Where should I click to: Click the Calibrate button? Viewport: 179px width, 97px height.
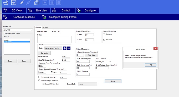(44, 53)
